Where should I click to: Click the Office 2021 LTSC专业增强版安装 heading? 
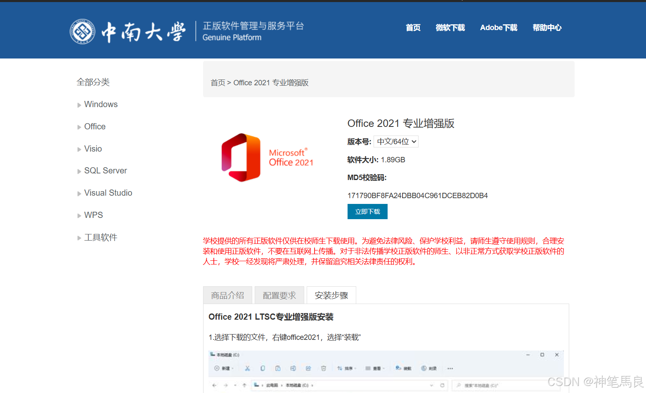tap(271, 317)
